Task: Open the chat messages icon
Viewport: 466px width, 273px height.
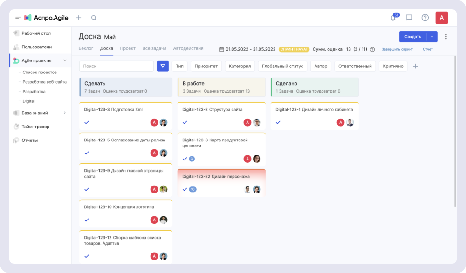Action: tap(409, 18)
